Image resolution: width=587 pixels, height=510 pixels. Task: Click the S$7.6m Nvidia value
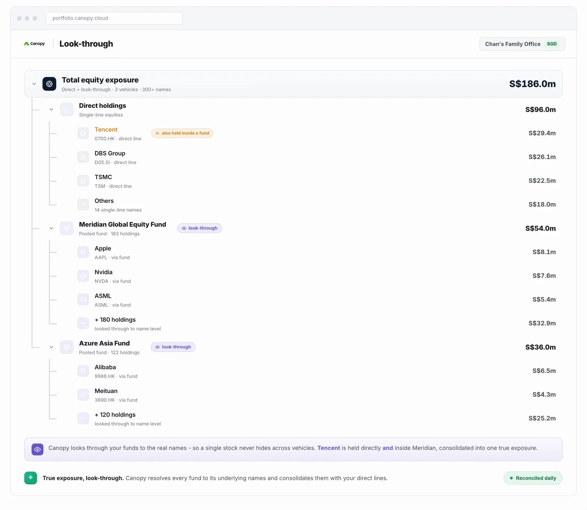click(544, 276)
